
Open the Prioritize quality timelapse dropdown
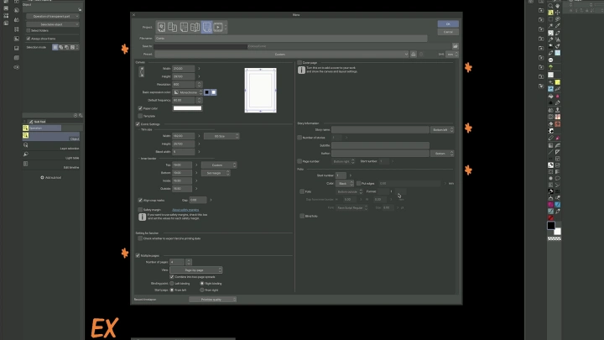(x=212, y=300)
